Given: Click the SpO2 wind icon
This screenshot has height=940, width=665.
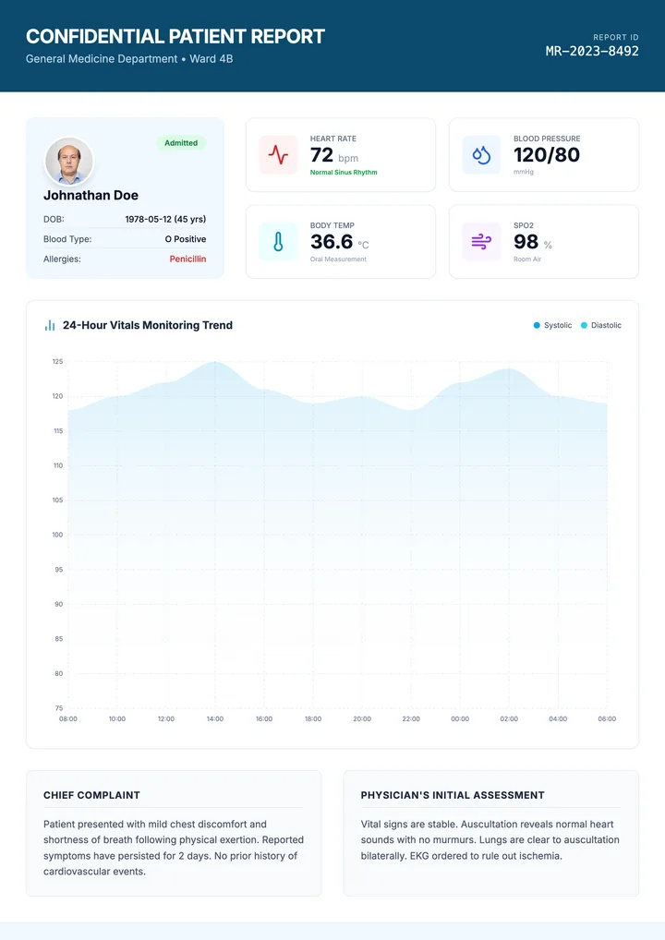Looking at the screenshot, I should pyautogui.click(x=481, y=242).
